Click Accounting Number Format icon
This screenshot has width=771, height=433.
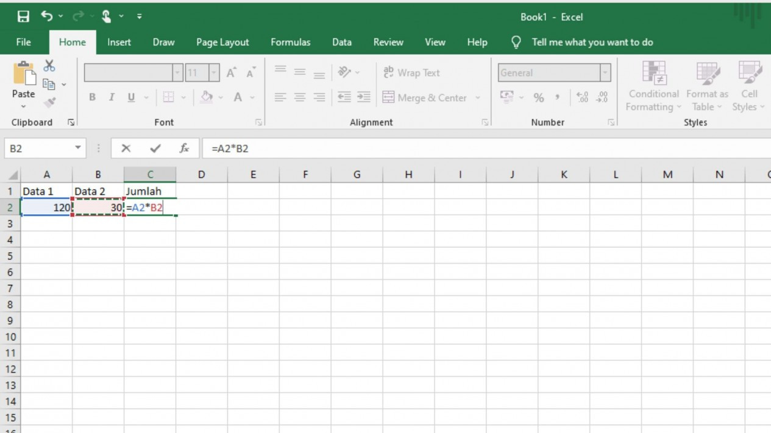pos(506,97)
